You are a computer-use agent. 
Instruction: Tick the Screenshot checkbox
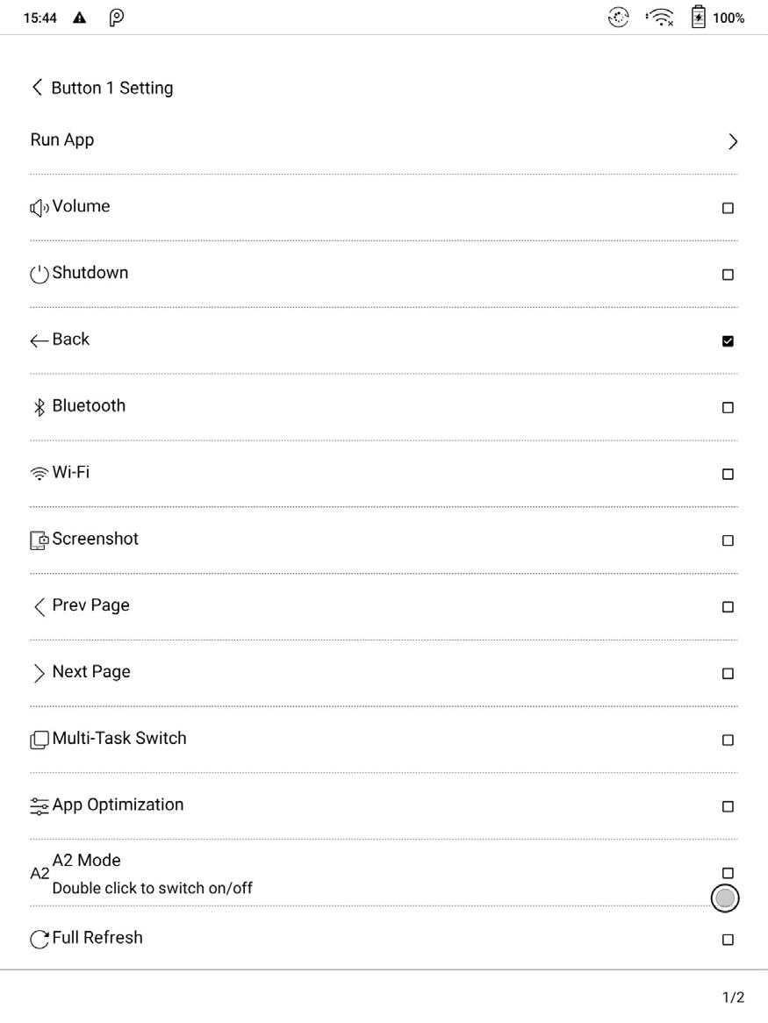728,540
